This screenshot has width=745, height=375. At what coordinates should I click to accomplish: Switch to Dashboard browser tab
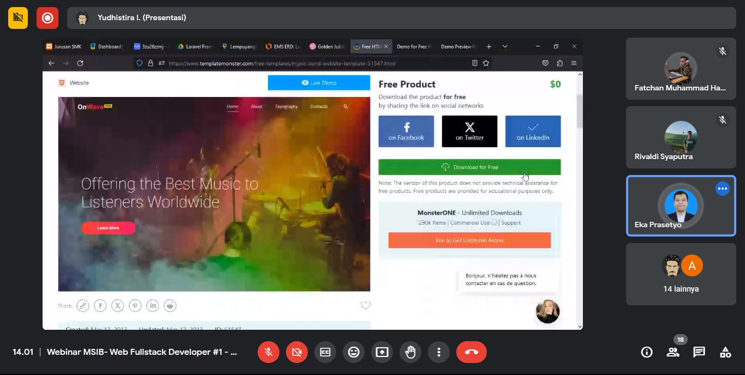106,47
